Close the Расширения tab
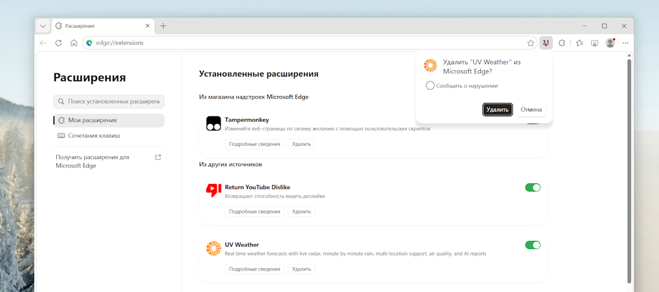The image size is (659, 292). tap(148, 26)
